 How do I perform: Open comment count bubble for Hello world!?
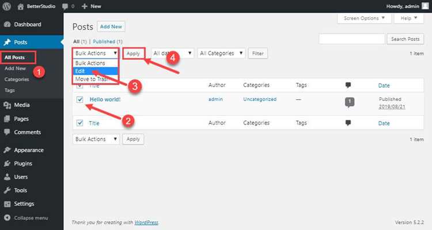pyautogui.click(x=350, y=102)
